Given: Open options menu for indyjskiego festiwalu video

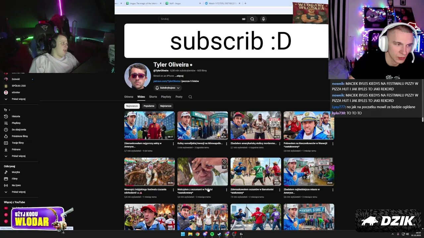Looking at the screenshot, I should click(x=173, y=190).
